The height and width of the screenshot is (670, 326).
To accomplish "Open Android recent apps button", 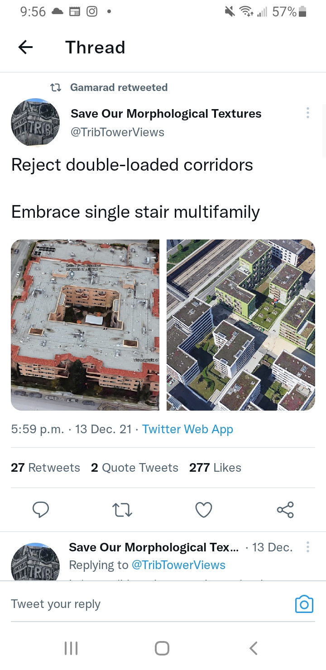I will pos(71,648).
